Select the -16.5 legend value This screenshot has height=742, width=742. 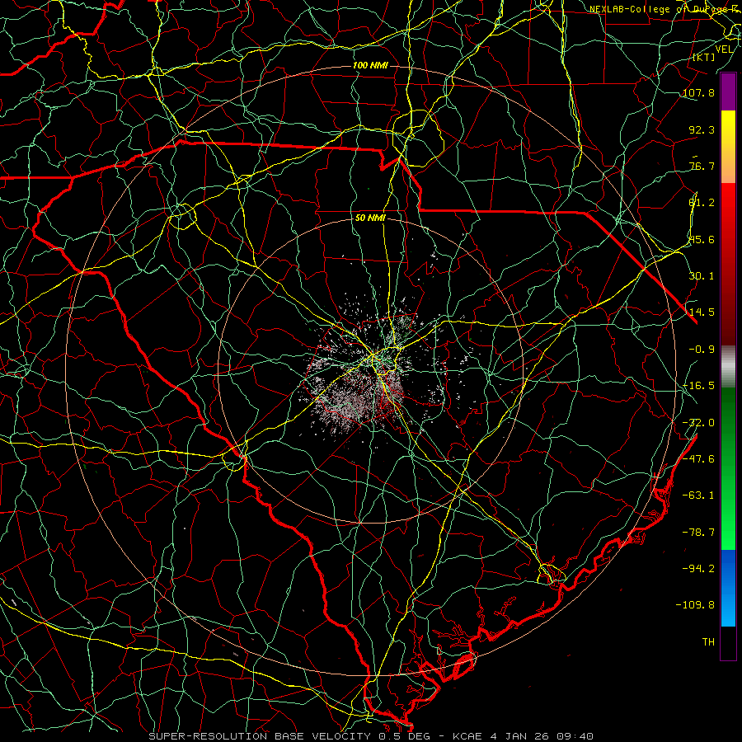(x=698, y=386)
